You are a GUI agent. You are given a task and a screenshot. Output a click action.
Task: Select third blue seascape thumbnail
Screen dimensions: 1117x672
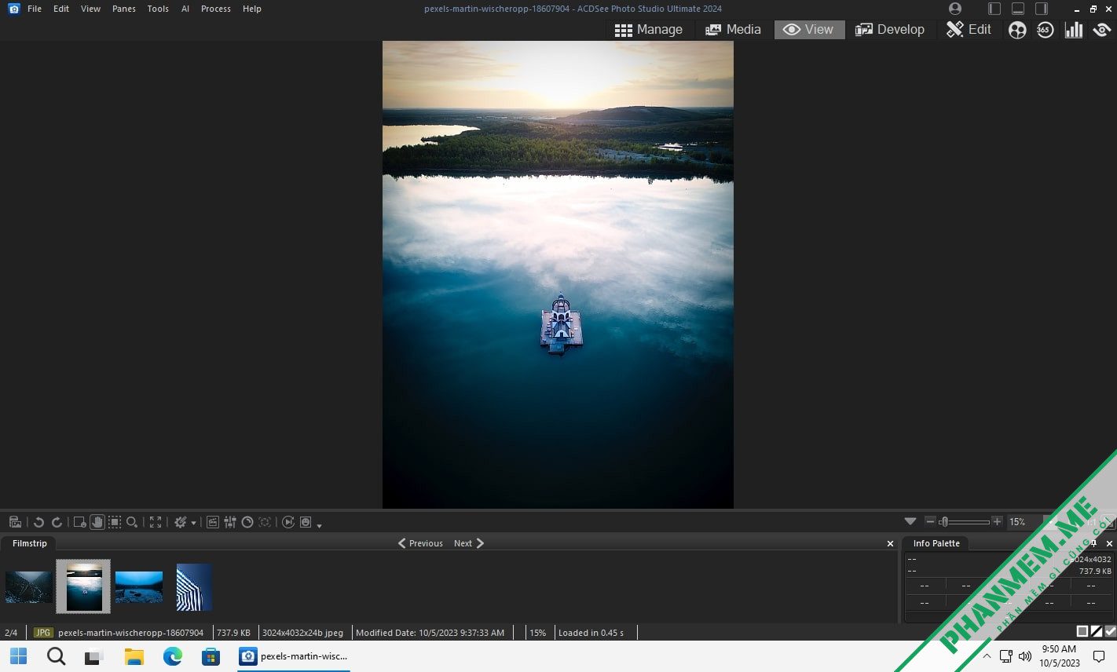coord(139,587)
